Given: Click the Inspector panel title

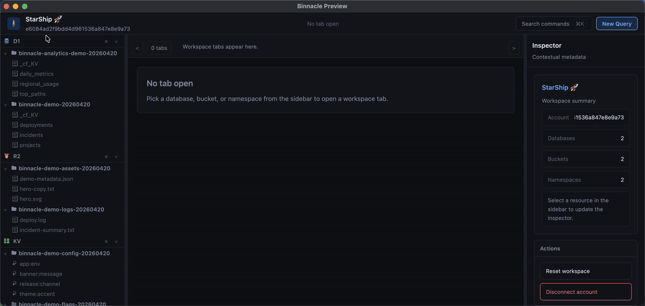Looking at the screenshot, I should pyautogui.click(x=547, y=46).
